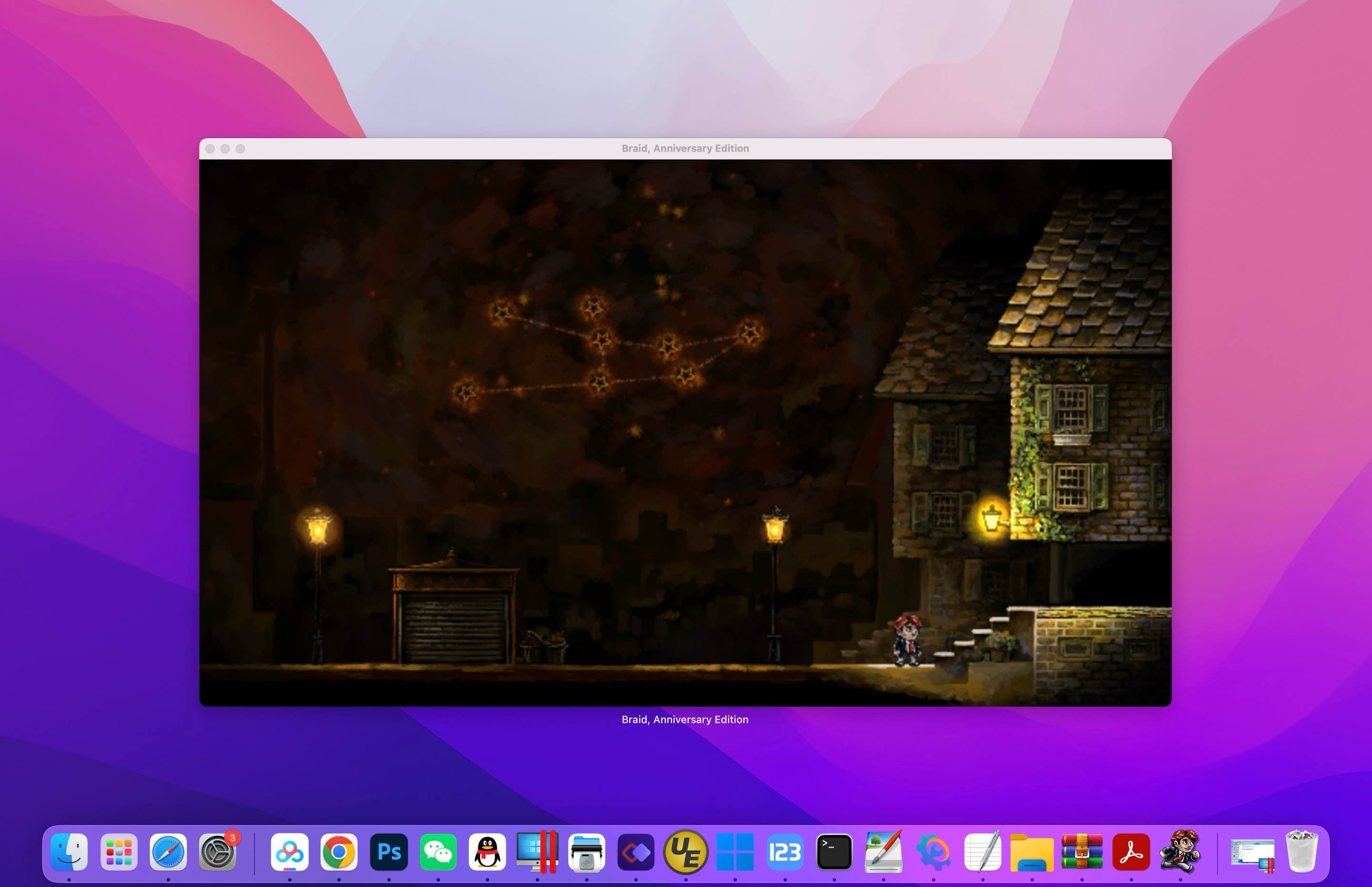
Task: Open the printer-and-drive utility icon
Action: tap(586, 851)
